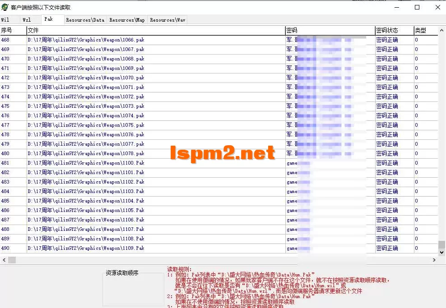Minimize the window
Image resolution: width=446 pixels, height=308 pixels.
(x=397, y=7)
